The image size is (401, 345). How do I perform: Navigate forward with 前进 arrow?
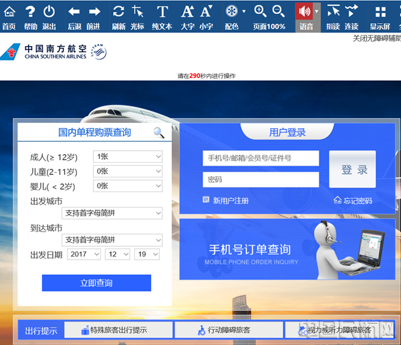tap(94, 12)
